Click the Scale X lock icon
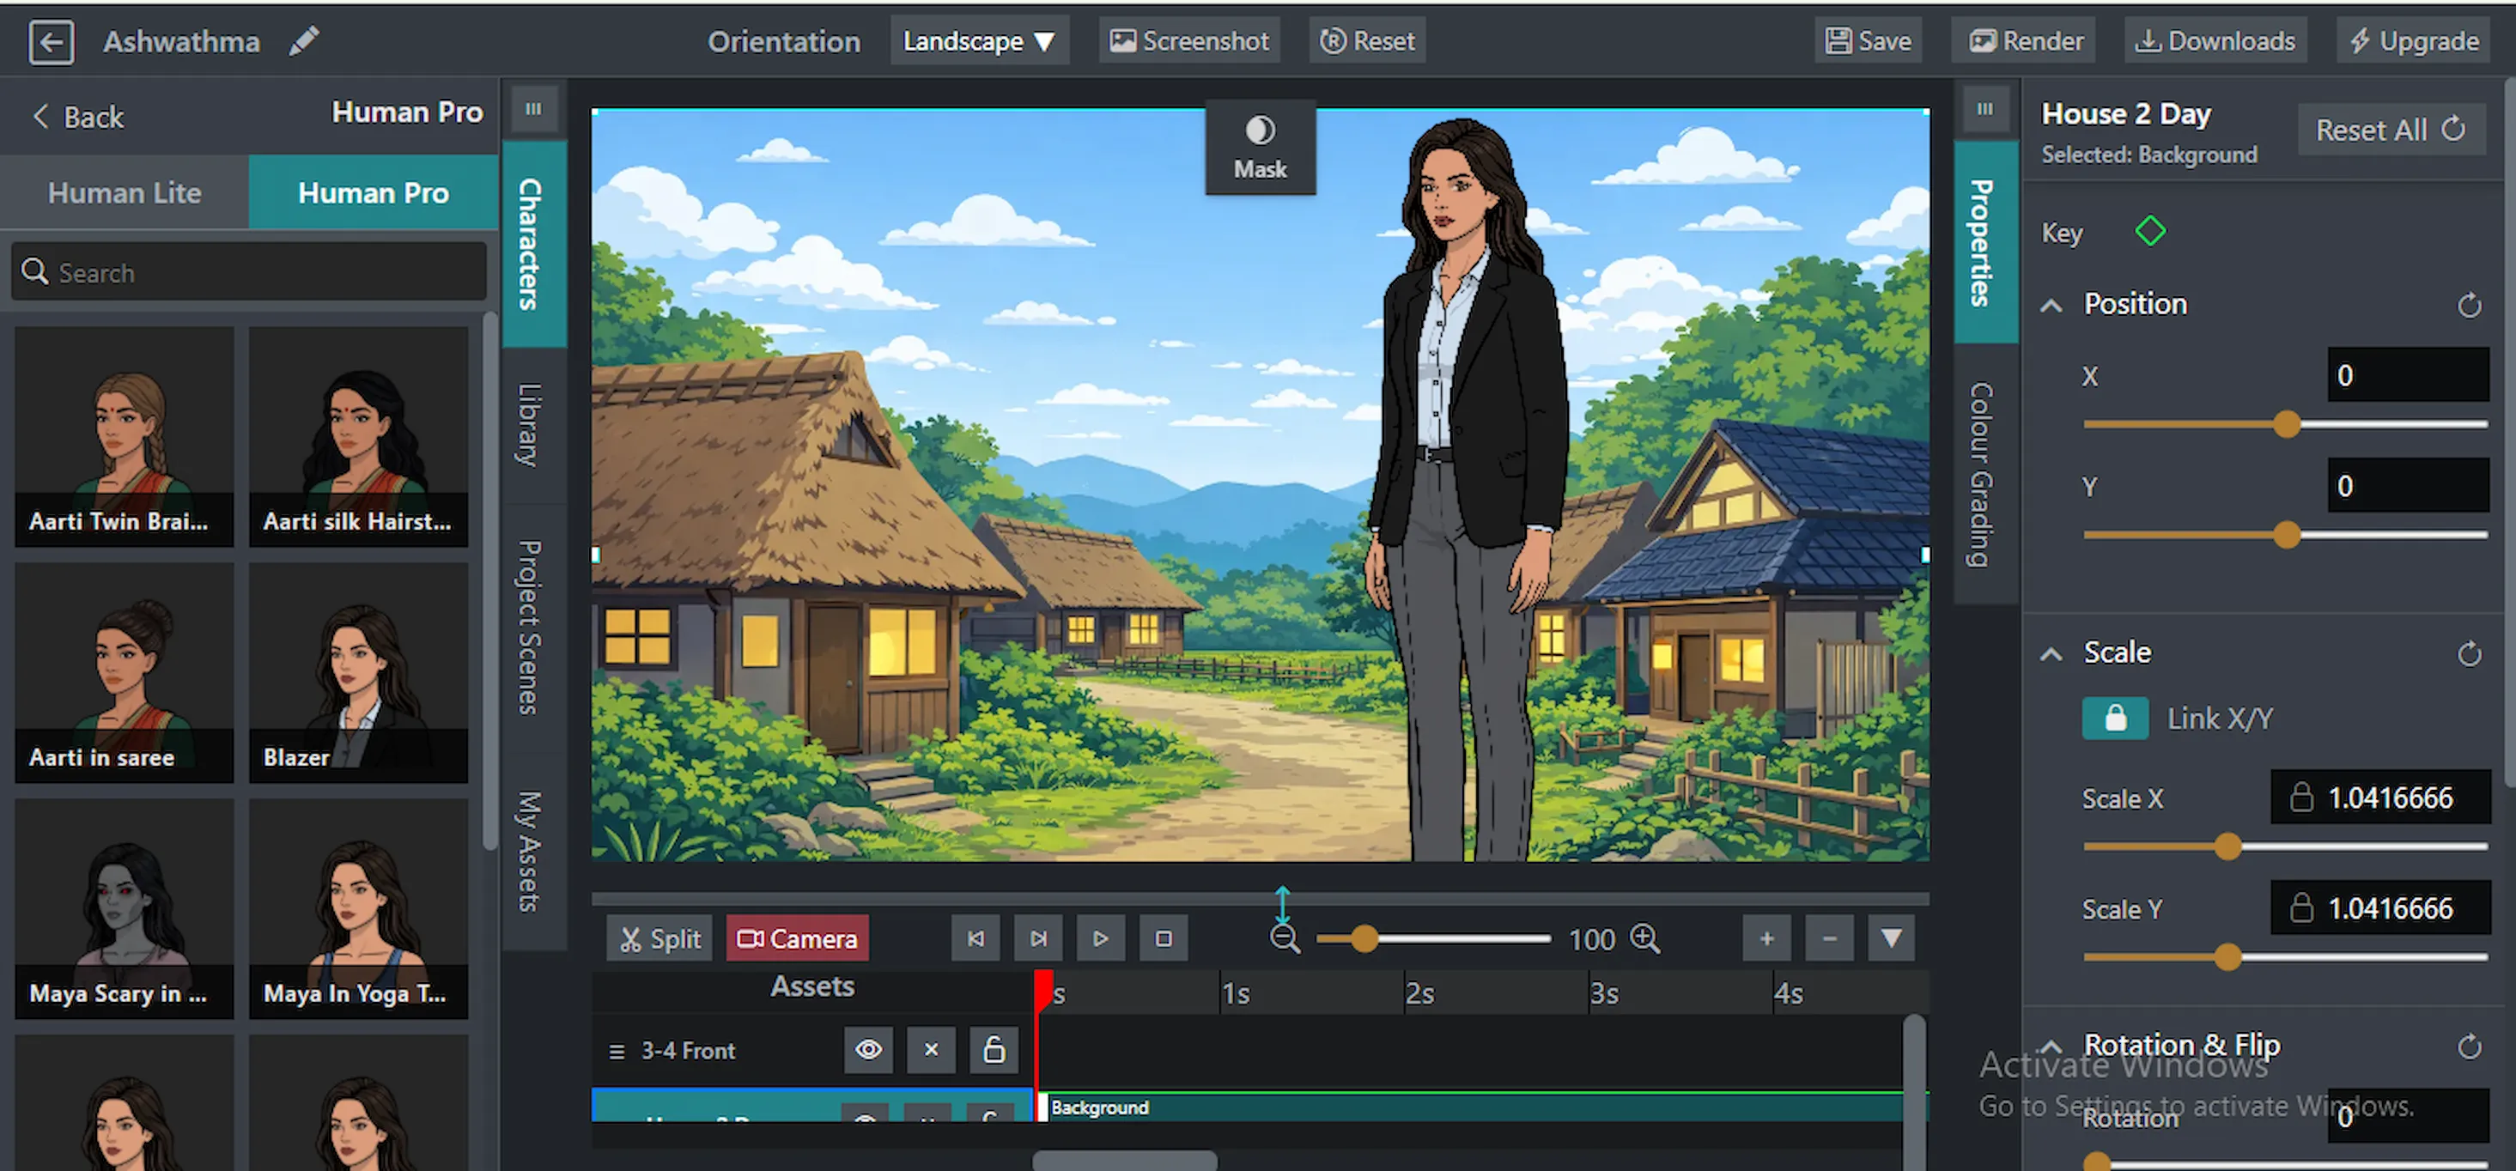Screen dimensions: 2516x1171 pos(2301,797)
